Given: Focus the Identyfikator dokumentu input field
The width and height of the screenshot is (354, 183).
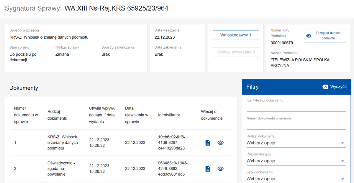Looking at the screenshot, I should click(296, 108).
